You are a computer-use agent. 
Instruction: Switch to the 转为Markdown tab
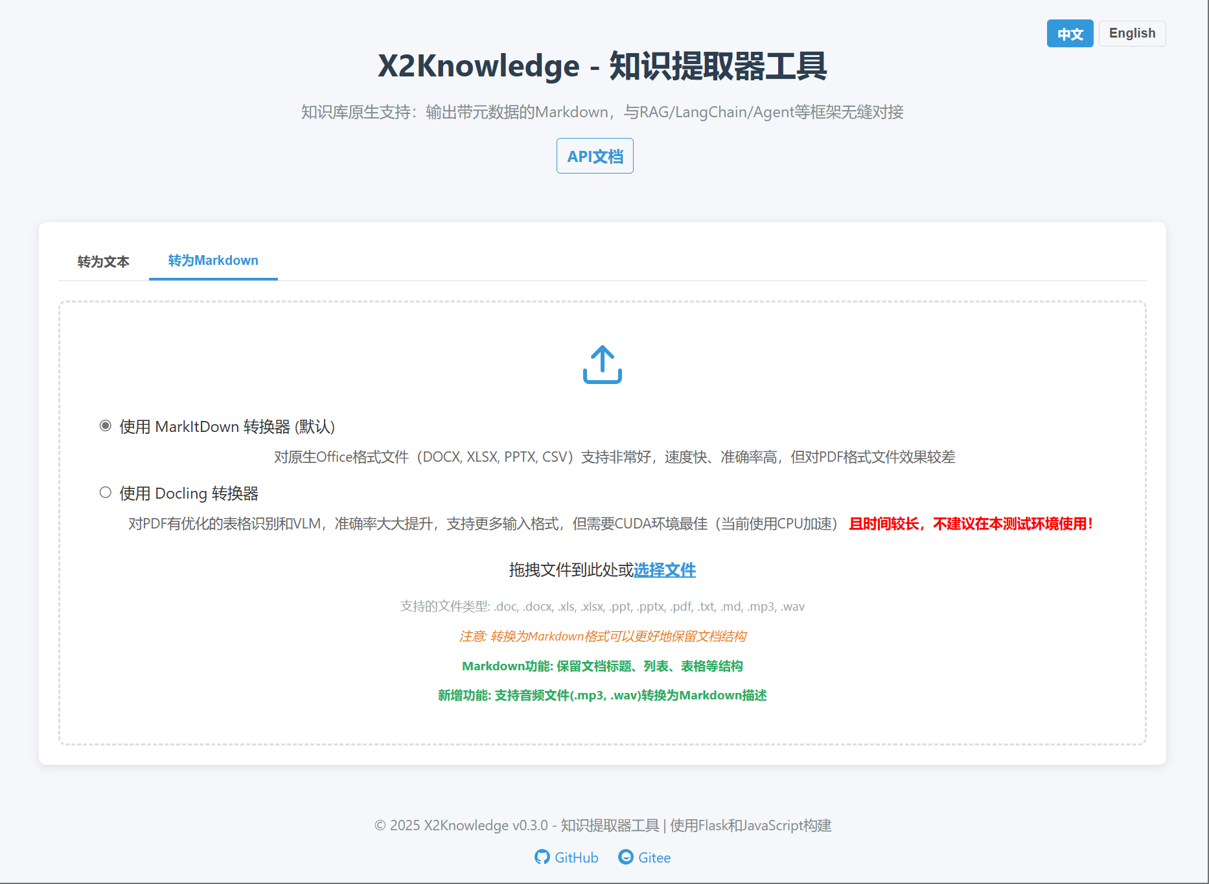[213, 260]
